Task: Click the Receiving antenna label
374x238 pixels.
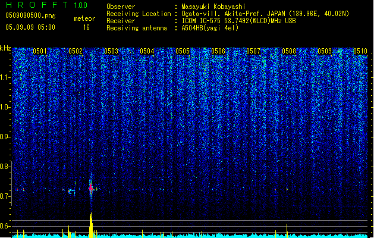Action: [x=137, y=28]
